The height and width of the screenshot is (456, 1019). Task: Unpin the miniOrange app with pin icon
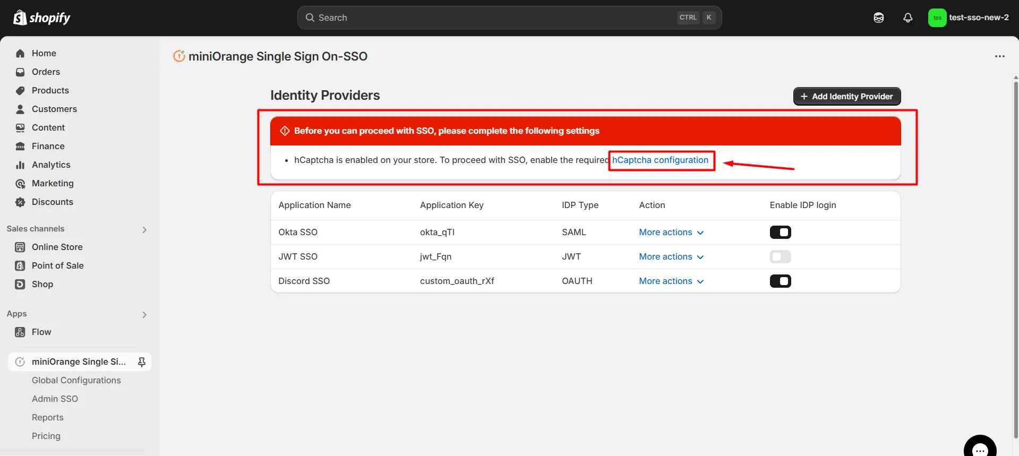point(142,362)
